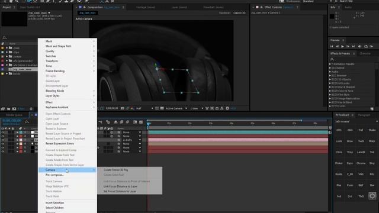Choose Create Stereo 3D Rig
379x213 pixels.
coord(115,170)
